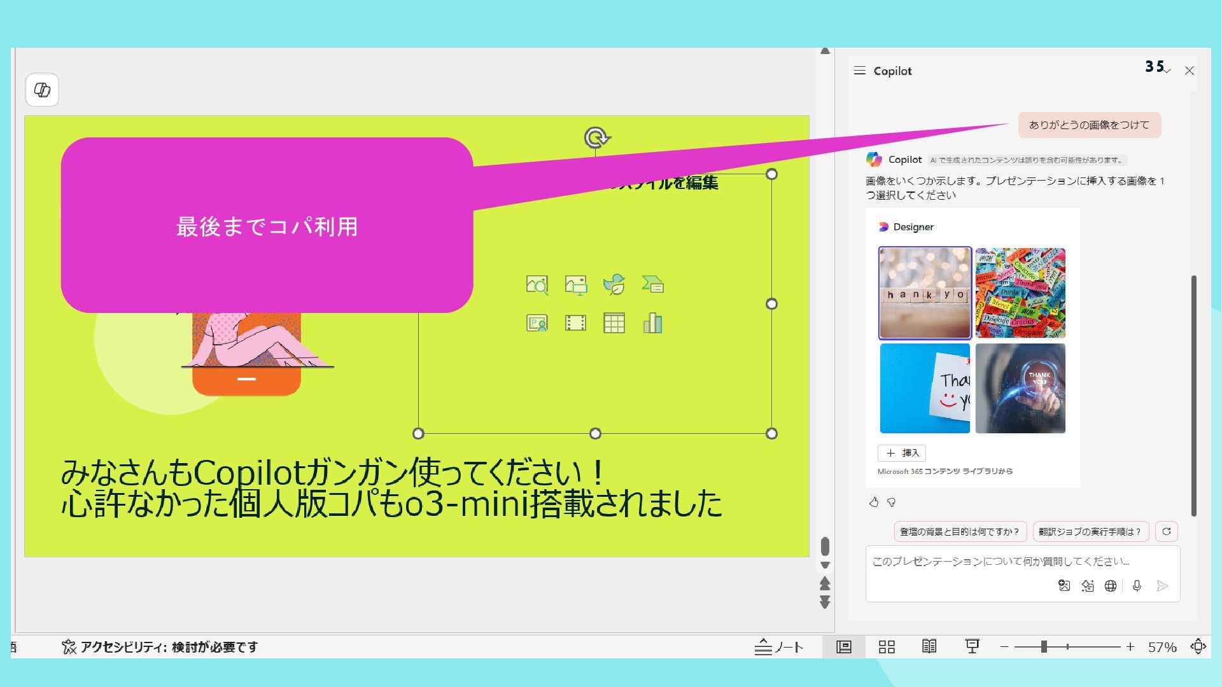Click the Copilot prompt input field
Image resolution: width=1222 pixels, height=687 pixels.
1001,562
